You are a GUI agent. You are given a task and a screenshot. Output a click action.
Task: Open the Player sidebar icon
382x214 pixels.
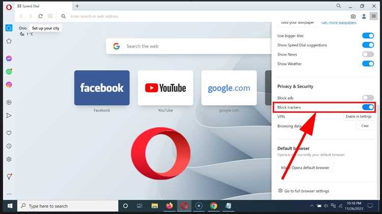click(9, 102)
